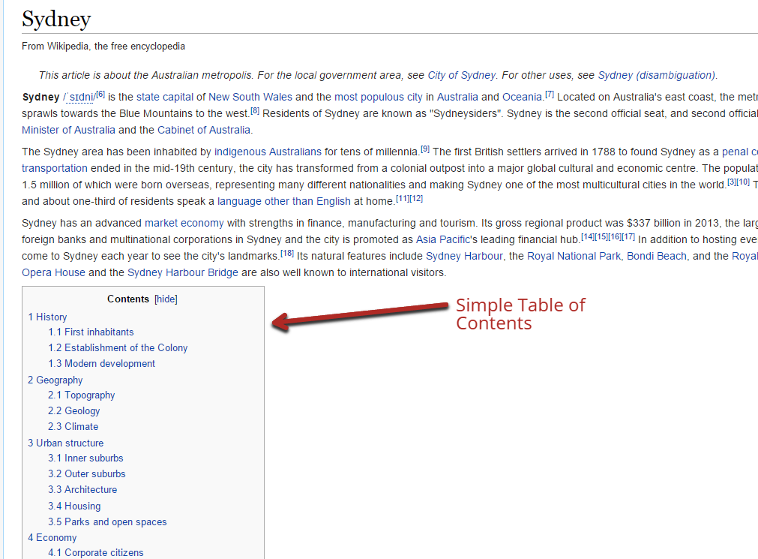Screen dimensions: 758x559
Task: Click citation [3] after 'cities in the world'
Action: point(732,182)
